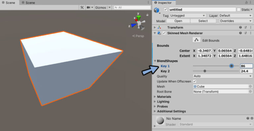
Task: Click the Center X value field
Action: coord(205,51)
